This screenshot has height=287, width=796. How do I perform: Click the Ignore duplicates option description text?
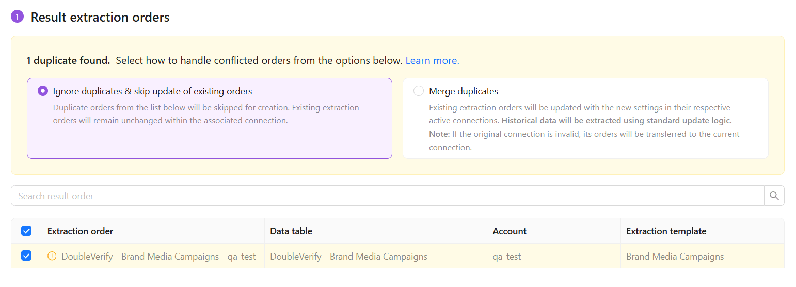tap(206, 114)
